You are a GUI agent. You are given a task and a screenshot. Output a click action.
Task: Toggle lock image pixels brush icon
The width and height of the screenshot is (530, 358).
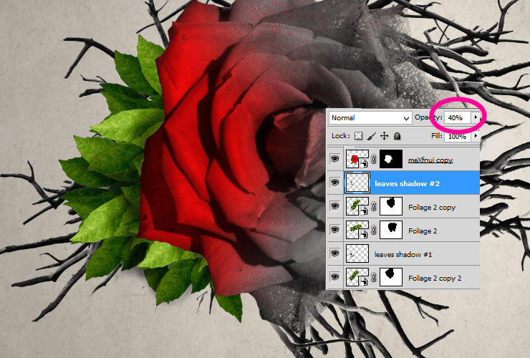click(x=371, y=136)
